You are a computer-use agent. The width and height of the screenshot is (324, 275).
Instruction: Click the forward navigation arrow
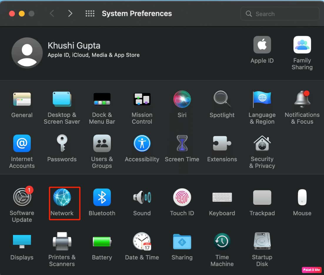tap(70, 13)
